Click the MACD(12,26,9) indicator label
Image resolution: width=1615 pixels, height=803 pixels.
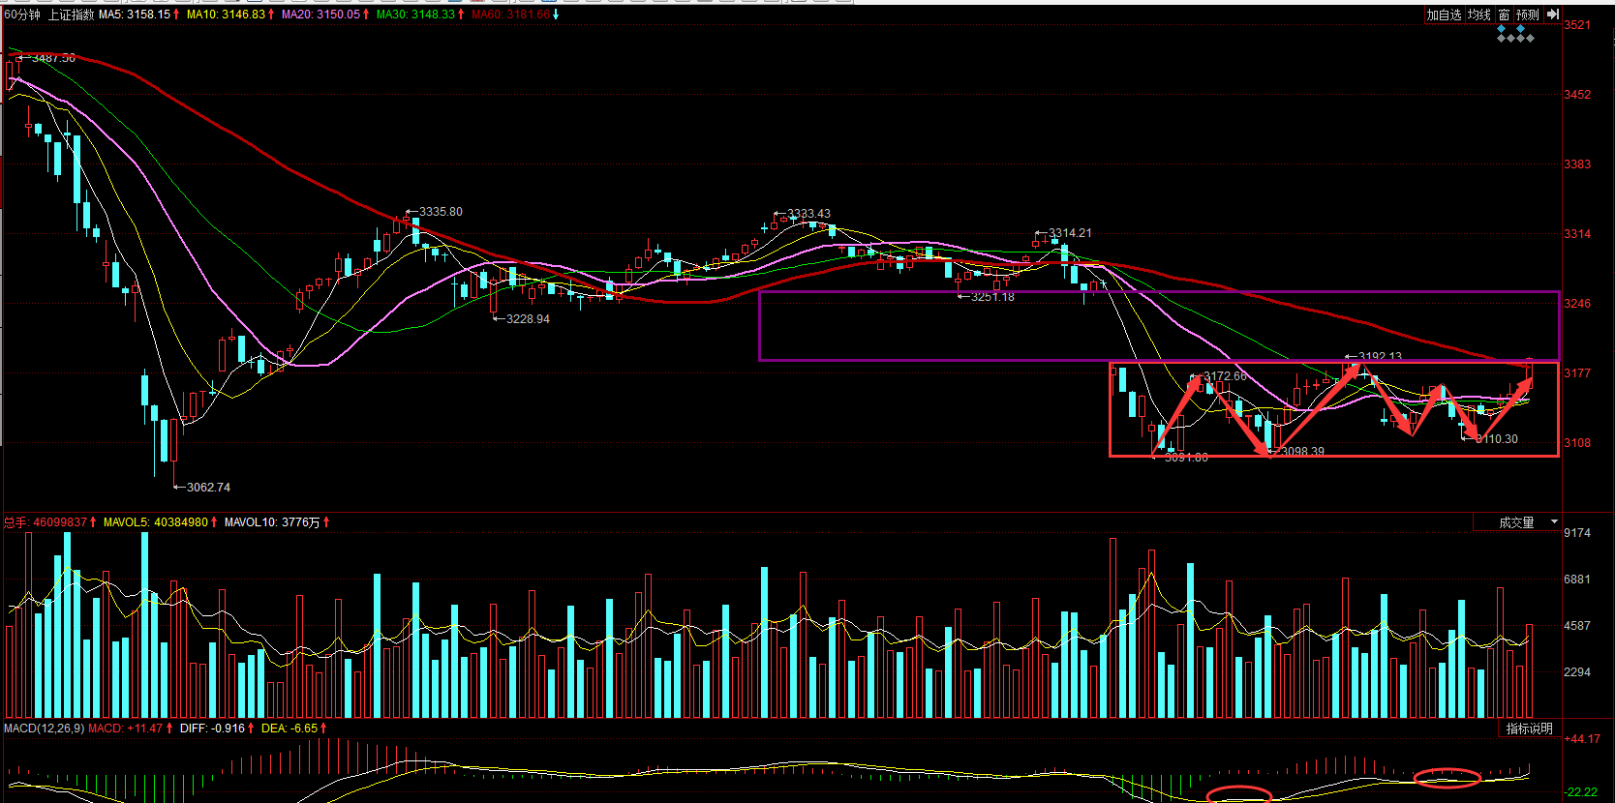click(45, 729)
